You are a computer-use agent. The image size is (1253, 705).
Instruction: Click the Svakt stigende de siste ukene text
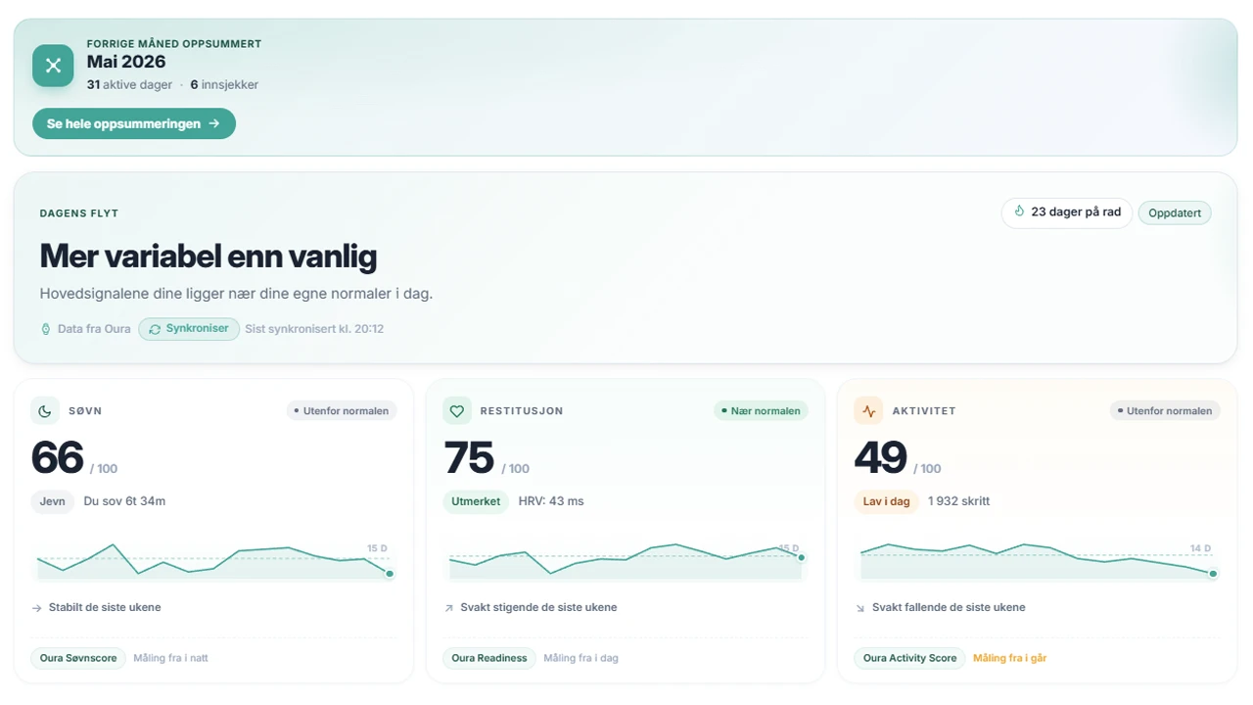pos(539,608)
